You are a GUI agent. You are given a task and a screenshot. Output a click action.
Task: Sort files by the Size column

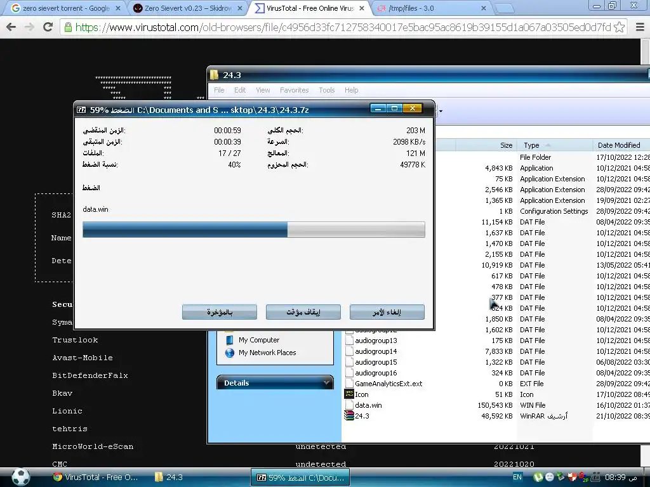coord(486,145)
